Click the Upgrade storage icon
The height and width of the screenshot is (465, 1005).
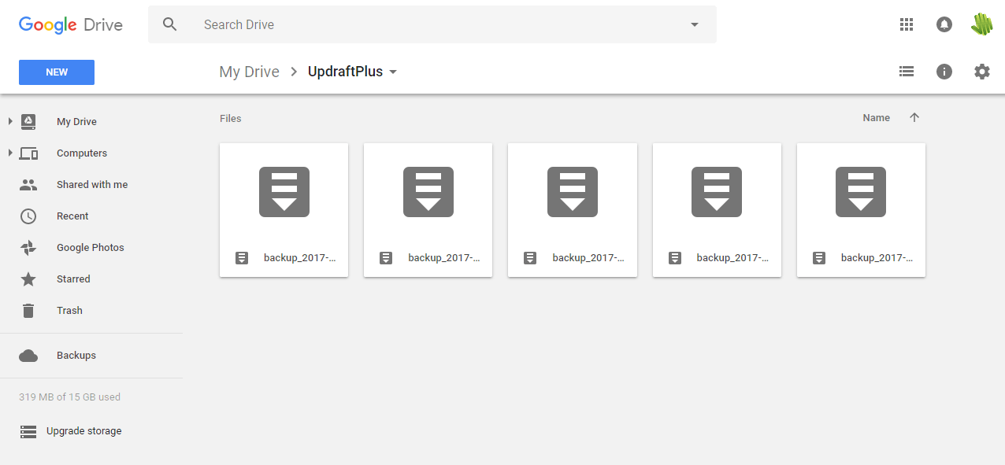pyautogui.click(x=28, y=431)
